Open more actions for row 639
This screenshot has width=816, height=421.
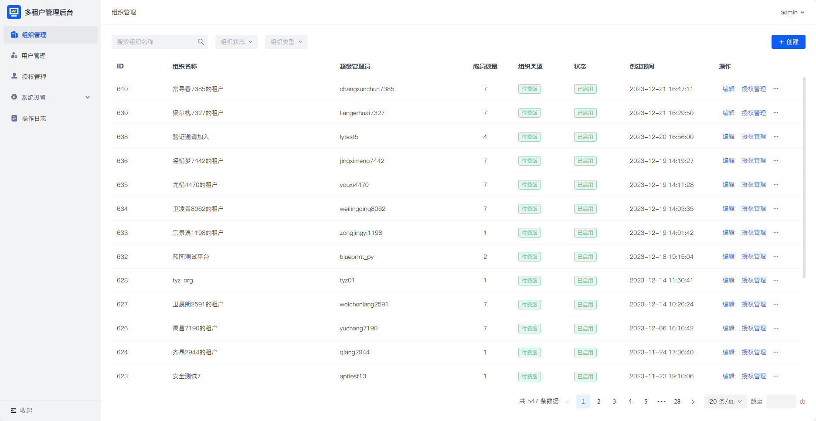tap(776, 113)
